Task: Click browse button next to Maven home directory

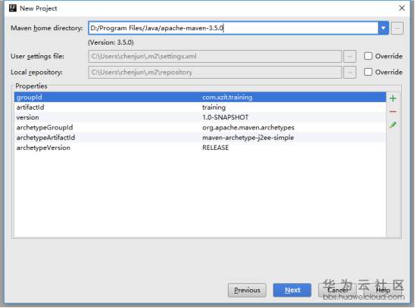Action: [x=398, y=28]
